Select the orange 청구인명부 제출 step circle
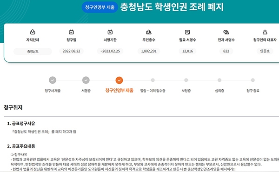The height and width of the screenshot is (172, 279). (119, 80)
